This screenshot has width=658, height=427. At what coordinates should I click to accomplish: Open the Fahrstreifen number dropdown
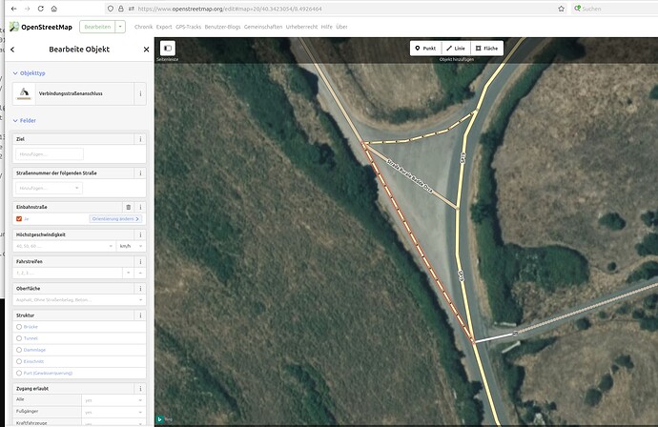(128, 273)
